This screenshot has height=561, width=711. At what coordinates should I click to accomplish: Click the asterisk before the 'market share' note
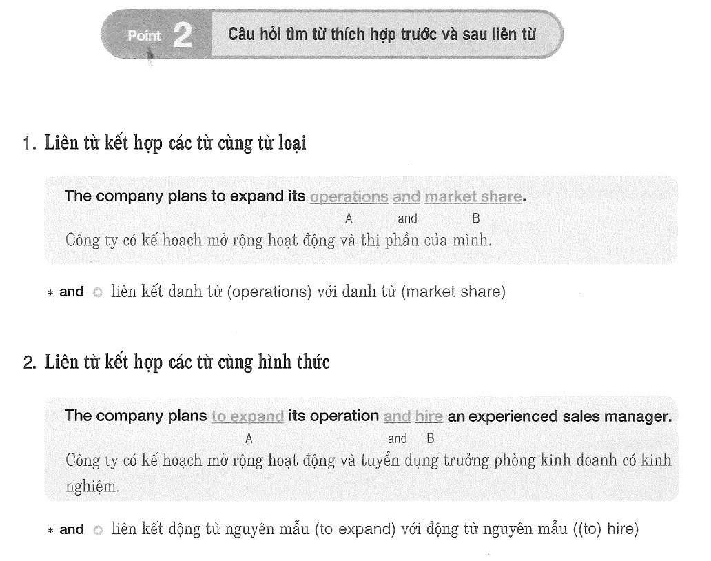[x=50, y=293]
